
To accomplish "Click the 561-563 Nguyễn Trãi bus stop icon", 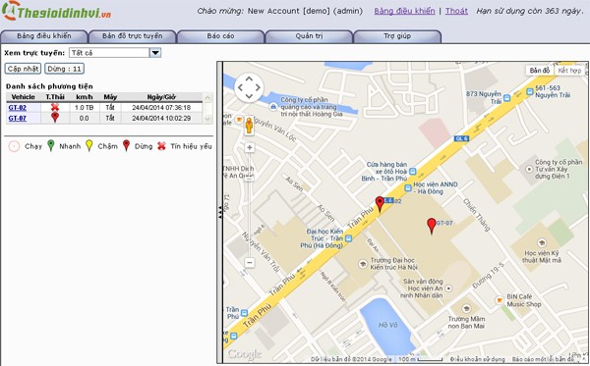I will 530,91.
